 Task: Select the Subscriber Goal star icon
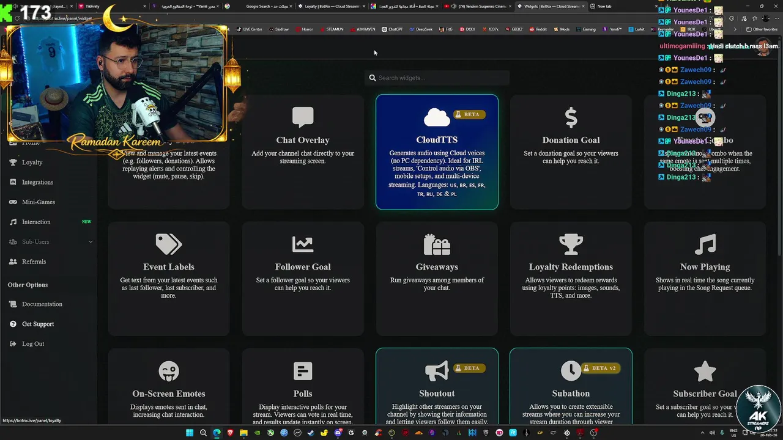(x=705, y=371)
